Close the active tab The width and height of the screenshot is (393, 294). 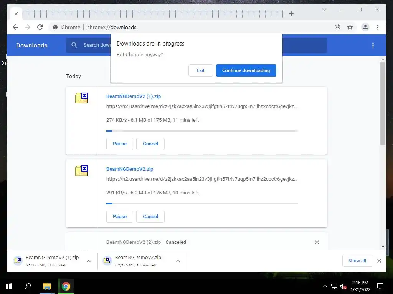[16, 14]
